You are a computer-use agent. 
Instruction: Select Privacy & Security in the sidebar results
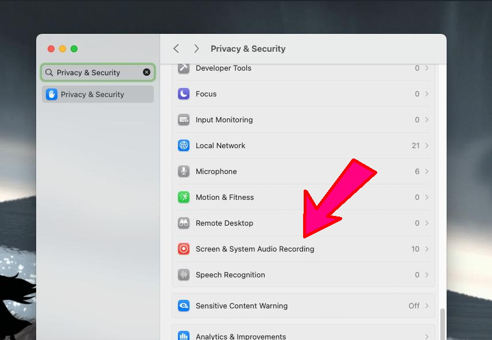tap(98, 95)
